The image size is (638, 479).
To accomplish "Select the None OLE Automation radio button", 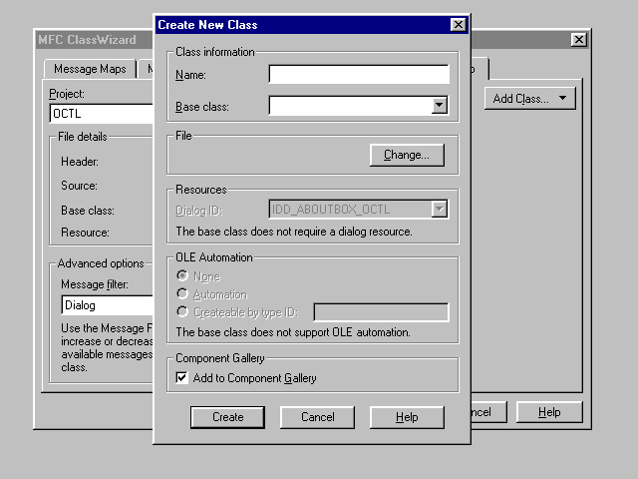I will [x=181, y=276].
